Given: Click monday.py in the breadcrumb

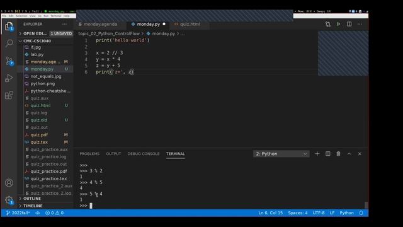Looking at the screenshot, I should tap(164, 33).
